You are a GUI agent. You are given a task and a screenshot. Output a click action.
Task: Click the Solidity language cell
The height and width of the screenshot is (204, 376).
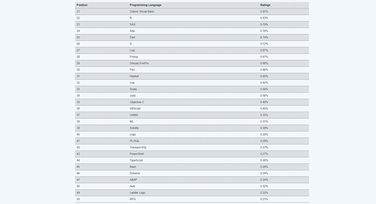(134, 128)
